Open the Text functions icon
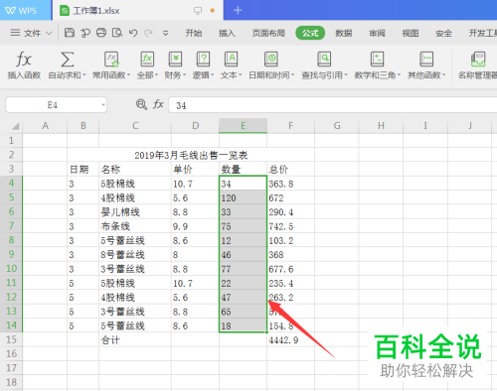The height and width of the screenshot is (391, 497). [231, 60]
